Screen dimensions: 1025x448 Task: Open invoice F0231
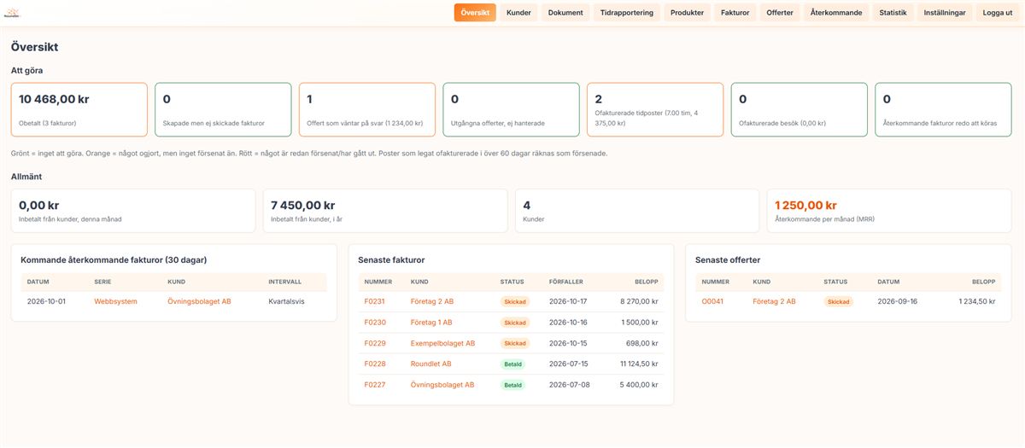point(375,301)
